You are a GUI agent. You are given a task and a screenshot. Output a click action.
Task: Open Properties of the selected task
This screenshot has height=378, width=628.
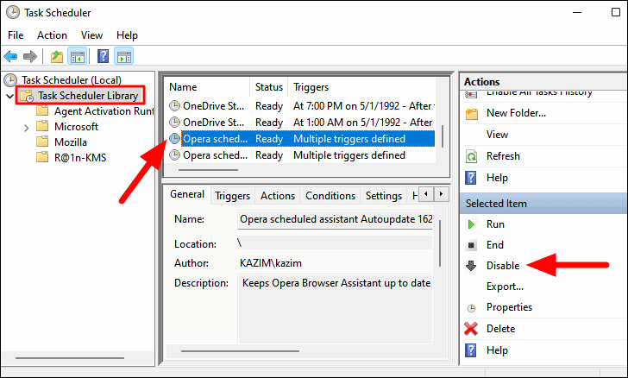click(509, 307)
